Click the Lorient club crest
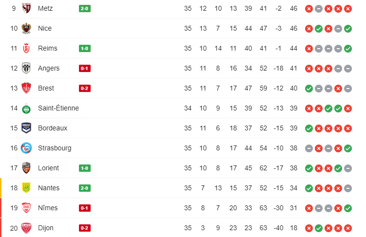366x237 pixels. tap(26, 168)
